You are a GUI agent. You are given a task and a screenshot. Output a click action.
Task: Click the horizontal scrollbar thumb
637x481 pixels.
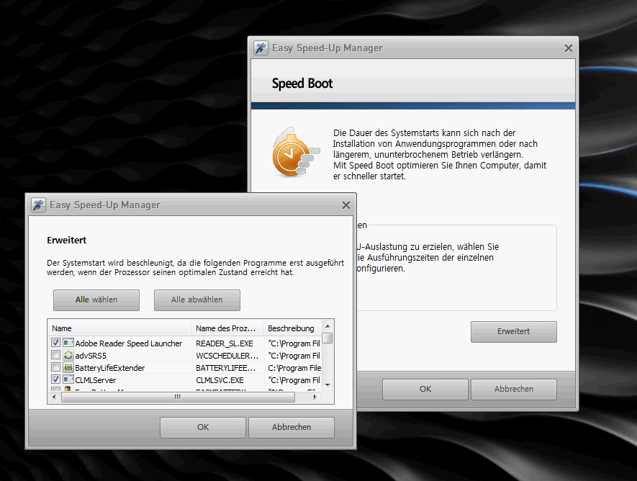178,397
